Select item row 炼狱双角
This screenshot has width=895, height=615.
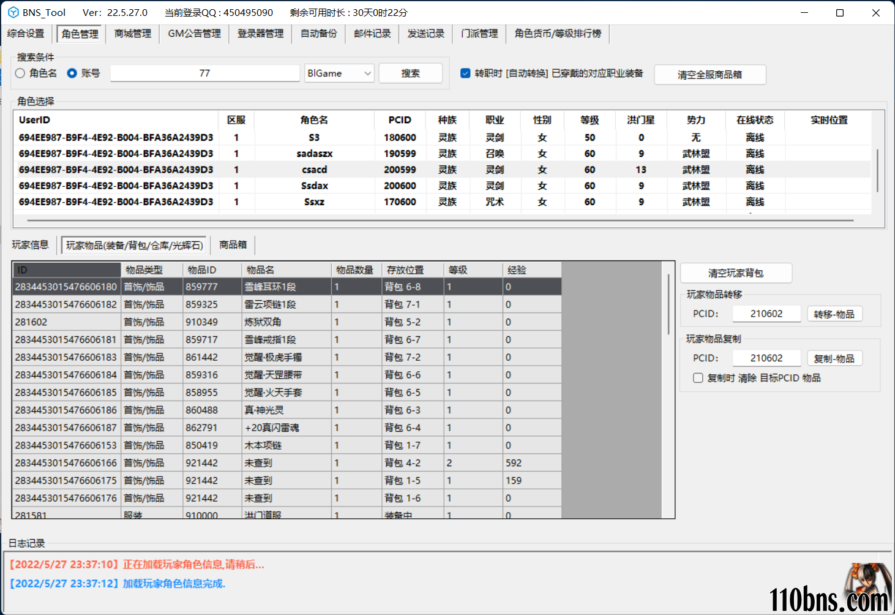287,322
